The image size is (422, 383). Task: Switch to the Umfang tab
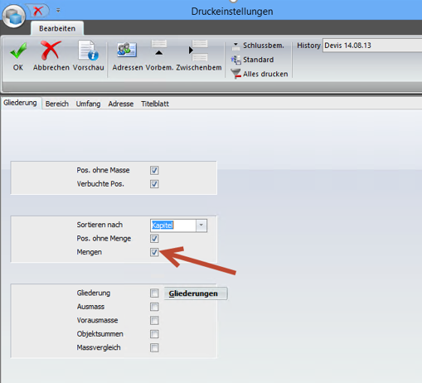click(88, 104)
